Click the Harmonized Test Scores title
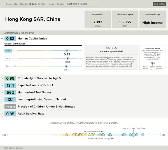This screenshot has width=168, height=150. tap(34, 92)
